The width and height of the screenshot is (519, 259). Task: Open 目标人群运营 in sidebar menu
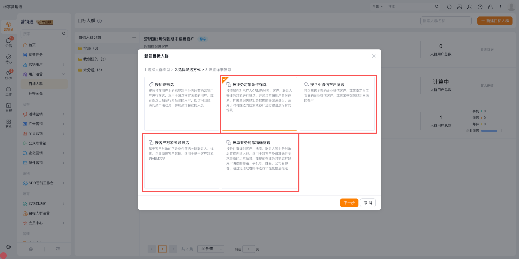click(44, 213)
